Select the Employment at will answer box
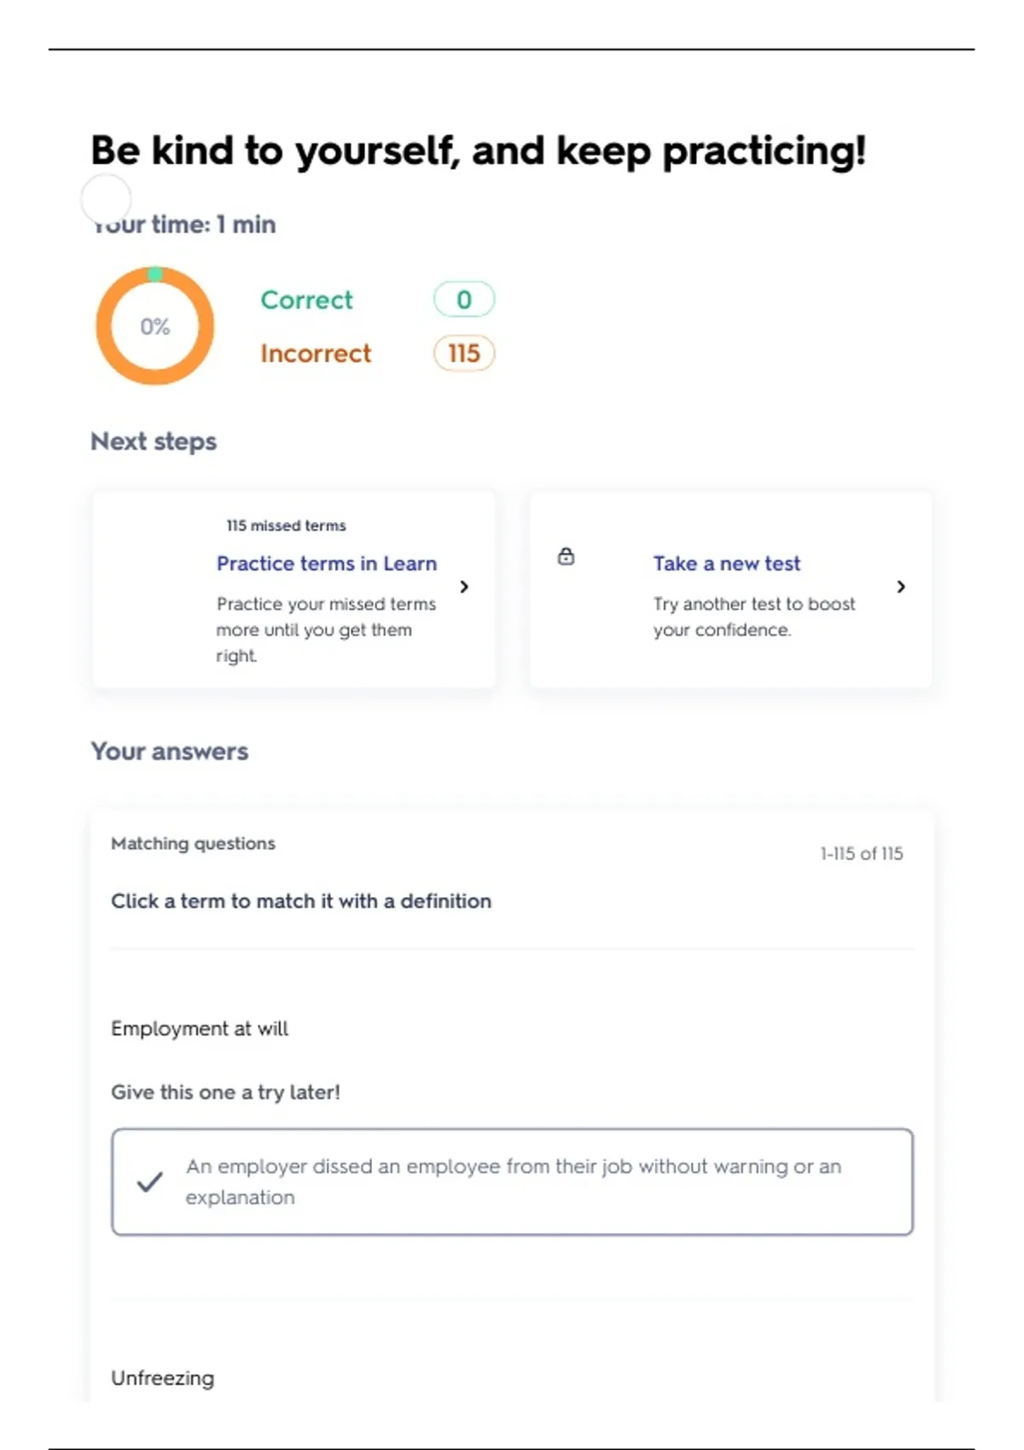The width and height of the screenshot is (1024, 1450). pyautogui.click(x=512, y=1181)
